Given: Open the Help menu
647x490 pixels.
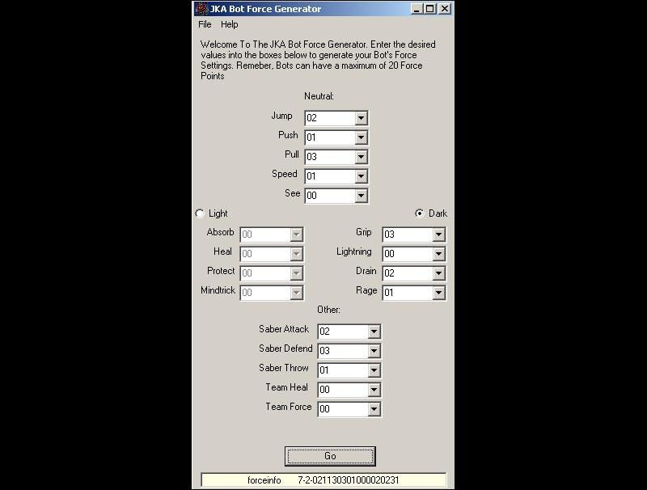Looking at the screenshot, I should click(230, 24).
